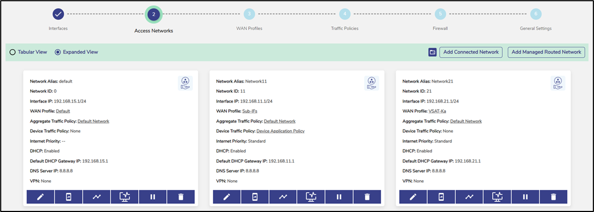Click the network-share icon on default card
The image size is (594, 212).
[x=185, y=83]
